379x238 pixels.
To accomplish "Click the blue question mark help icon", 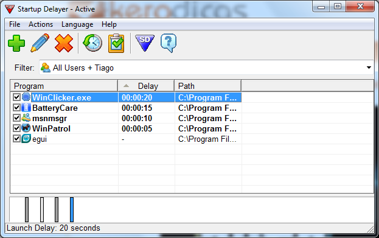I will [x=169, y=43].
